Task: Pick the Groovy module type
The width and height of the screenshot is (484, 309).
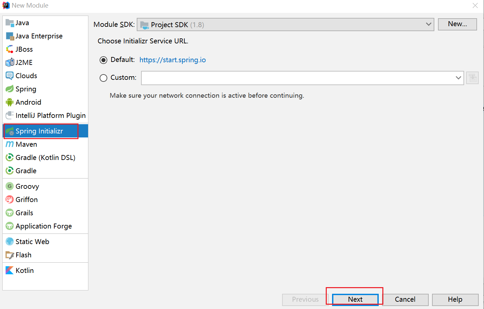Action: [x=27, y=186]
